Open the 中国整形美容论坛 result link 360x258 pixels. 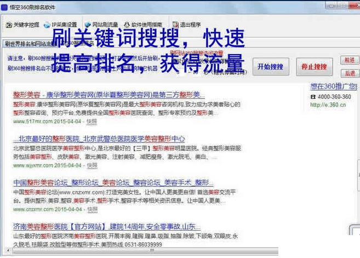click(x=112, y=183)
